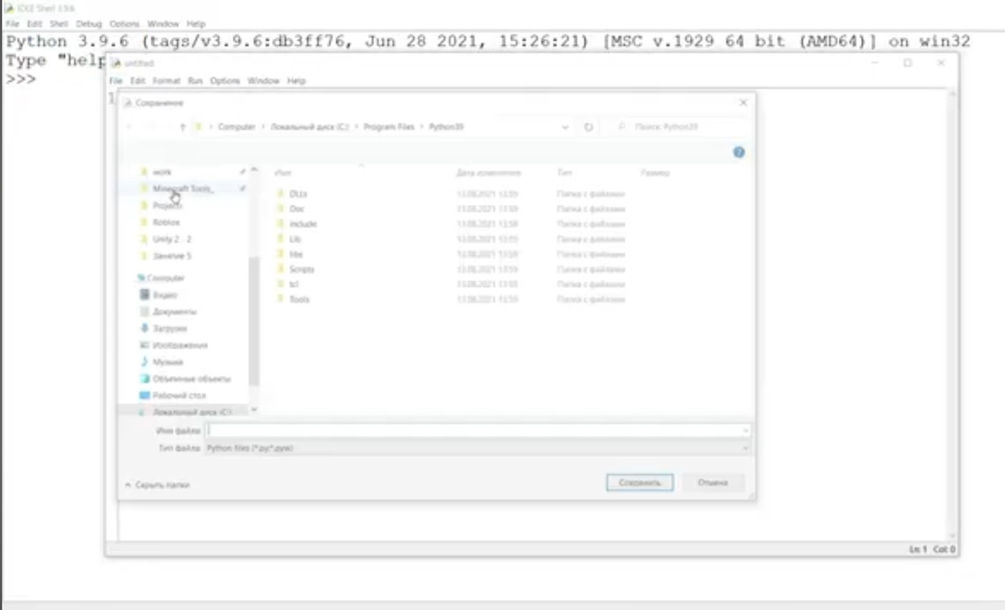Close the Сохранение dialog
The image size is (1005, 610).
[743, 103]
